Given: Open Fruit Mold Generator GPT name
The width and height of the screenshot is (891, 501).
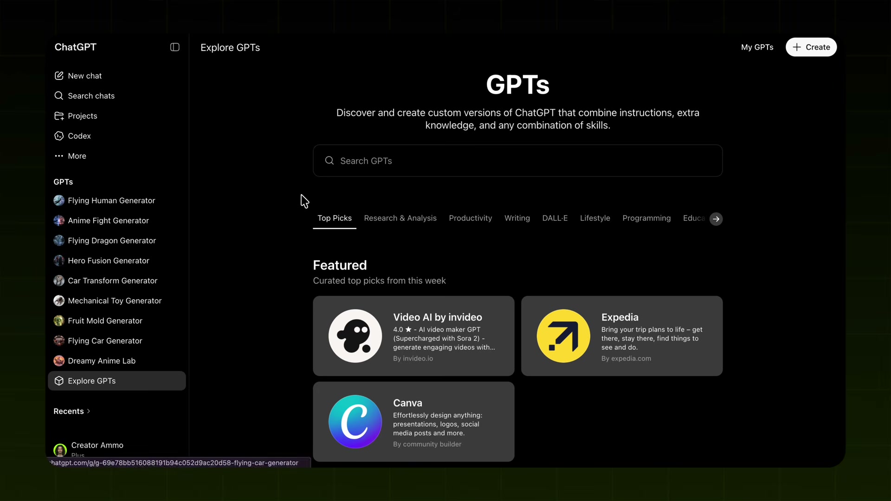Looking at the screenshot, I should point(105,321).
